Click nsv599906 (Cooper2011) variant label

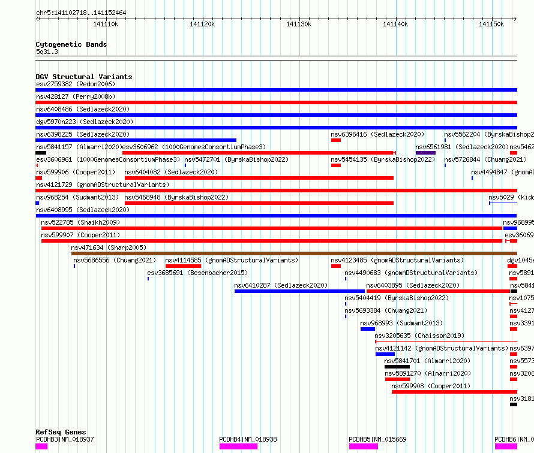point(76,172)
